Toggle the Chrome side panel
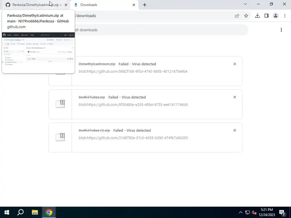 (267, 16)
